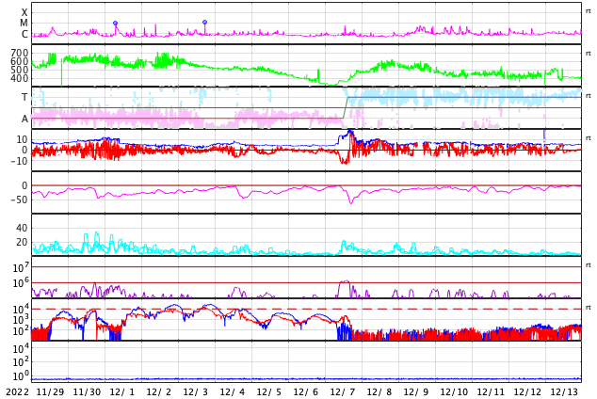Click the -10 axis label, red-blue panel

click(19, 161)
